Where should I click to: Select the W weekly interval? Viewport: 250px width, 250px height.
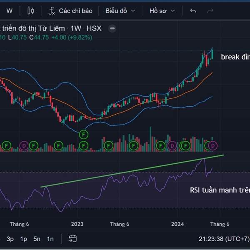pos(10,11)
